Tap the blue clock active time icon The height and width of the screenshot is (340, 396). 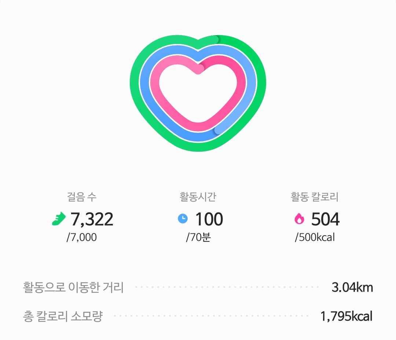tap(183, 219)
